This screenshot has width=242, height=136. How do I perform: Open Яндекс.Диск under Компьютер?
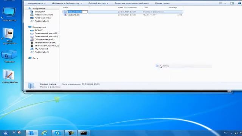click(x=42, y=52)
